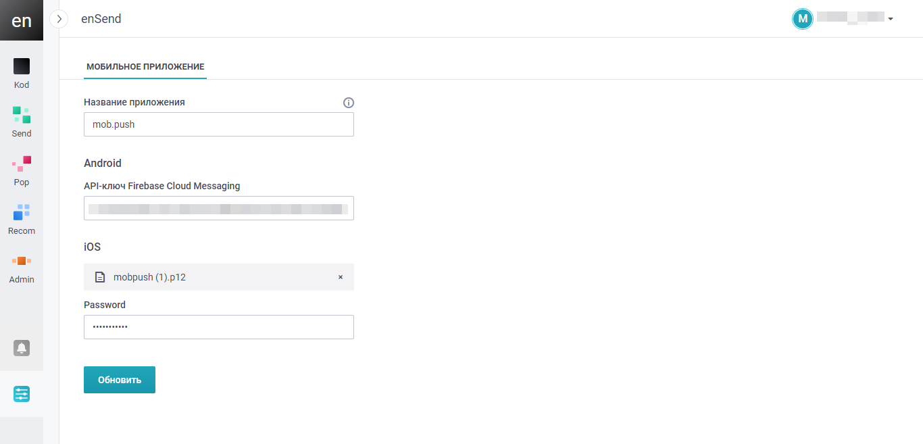Expand the sidebar with the chevron arrow
Image resolution: width=923 pixels, height=444 pixels.
tap(59, 19)
